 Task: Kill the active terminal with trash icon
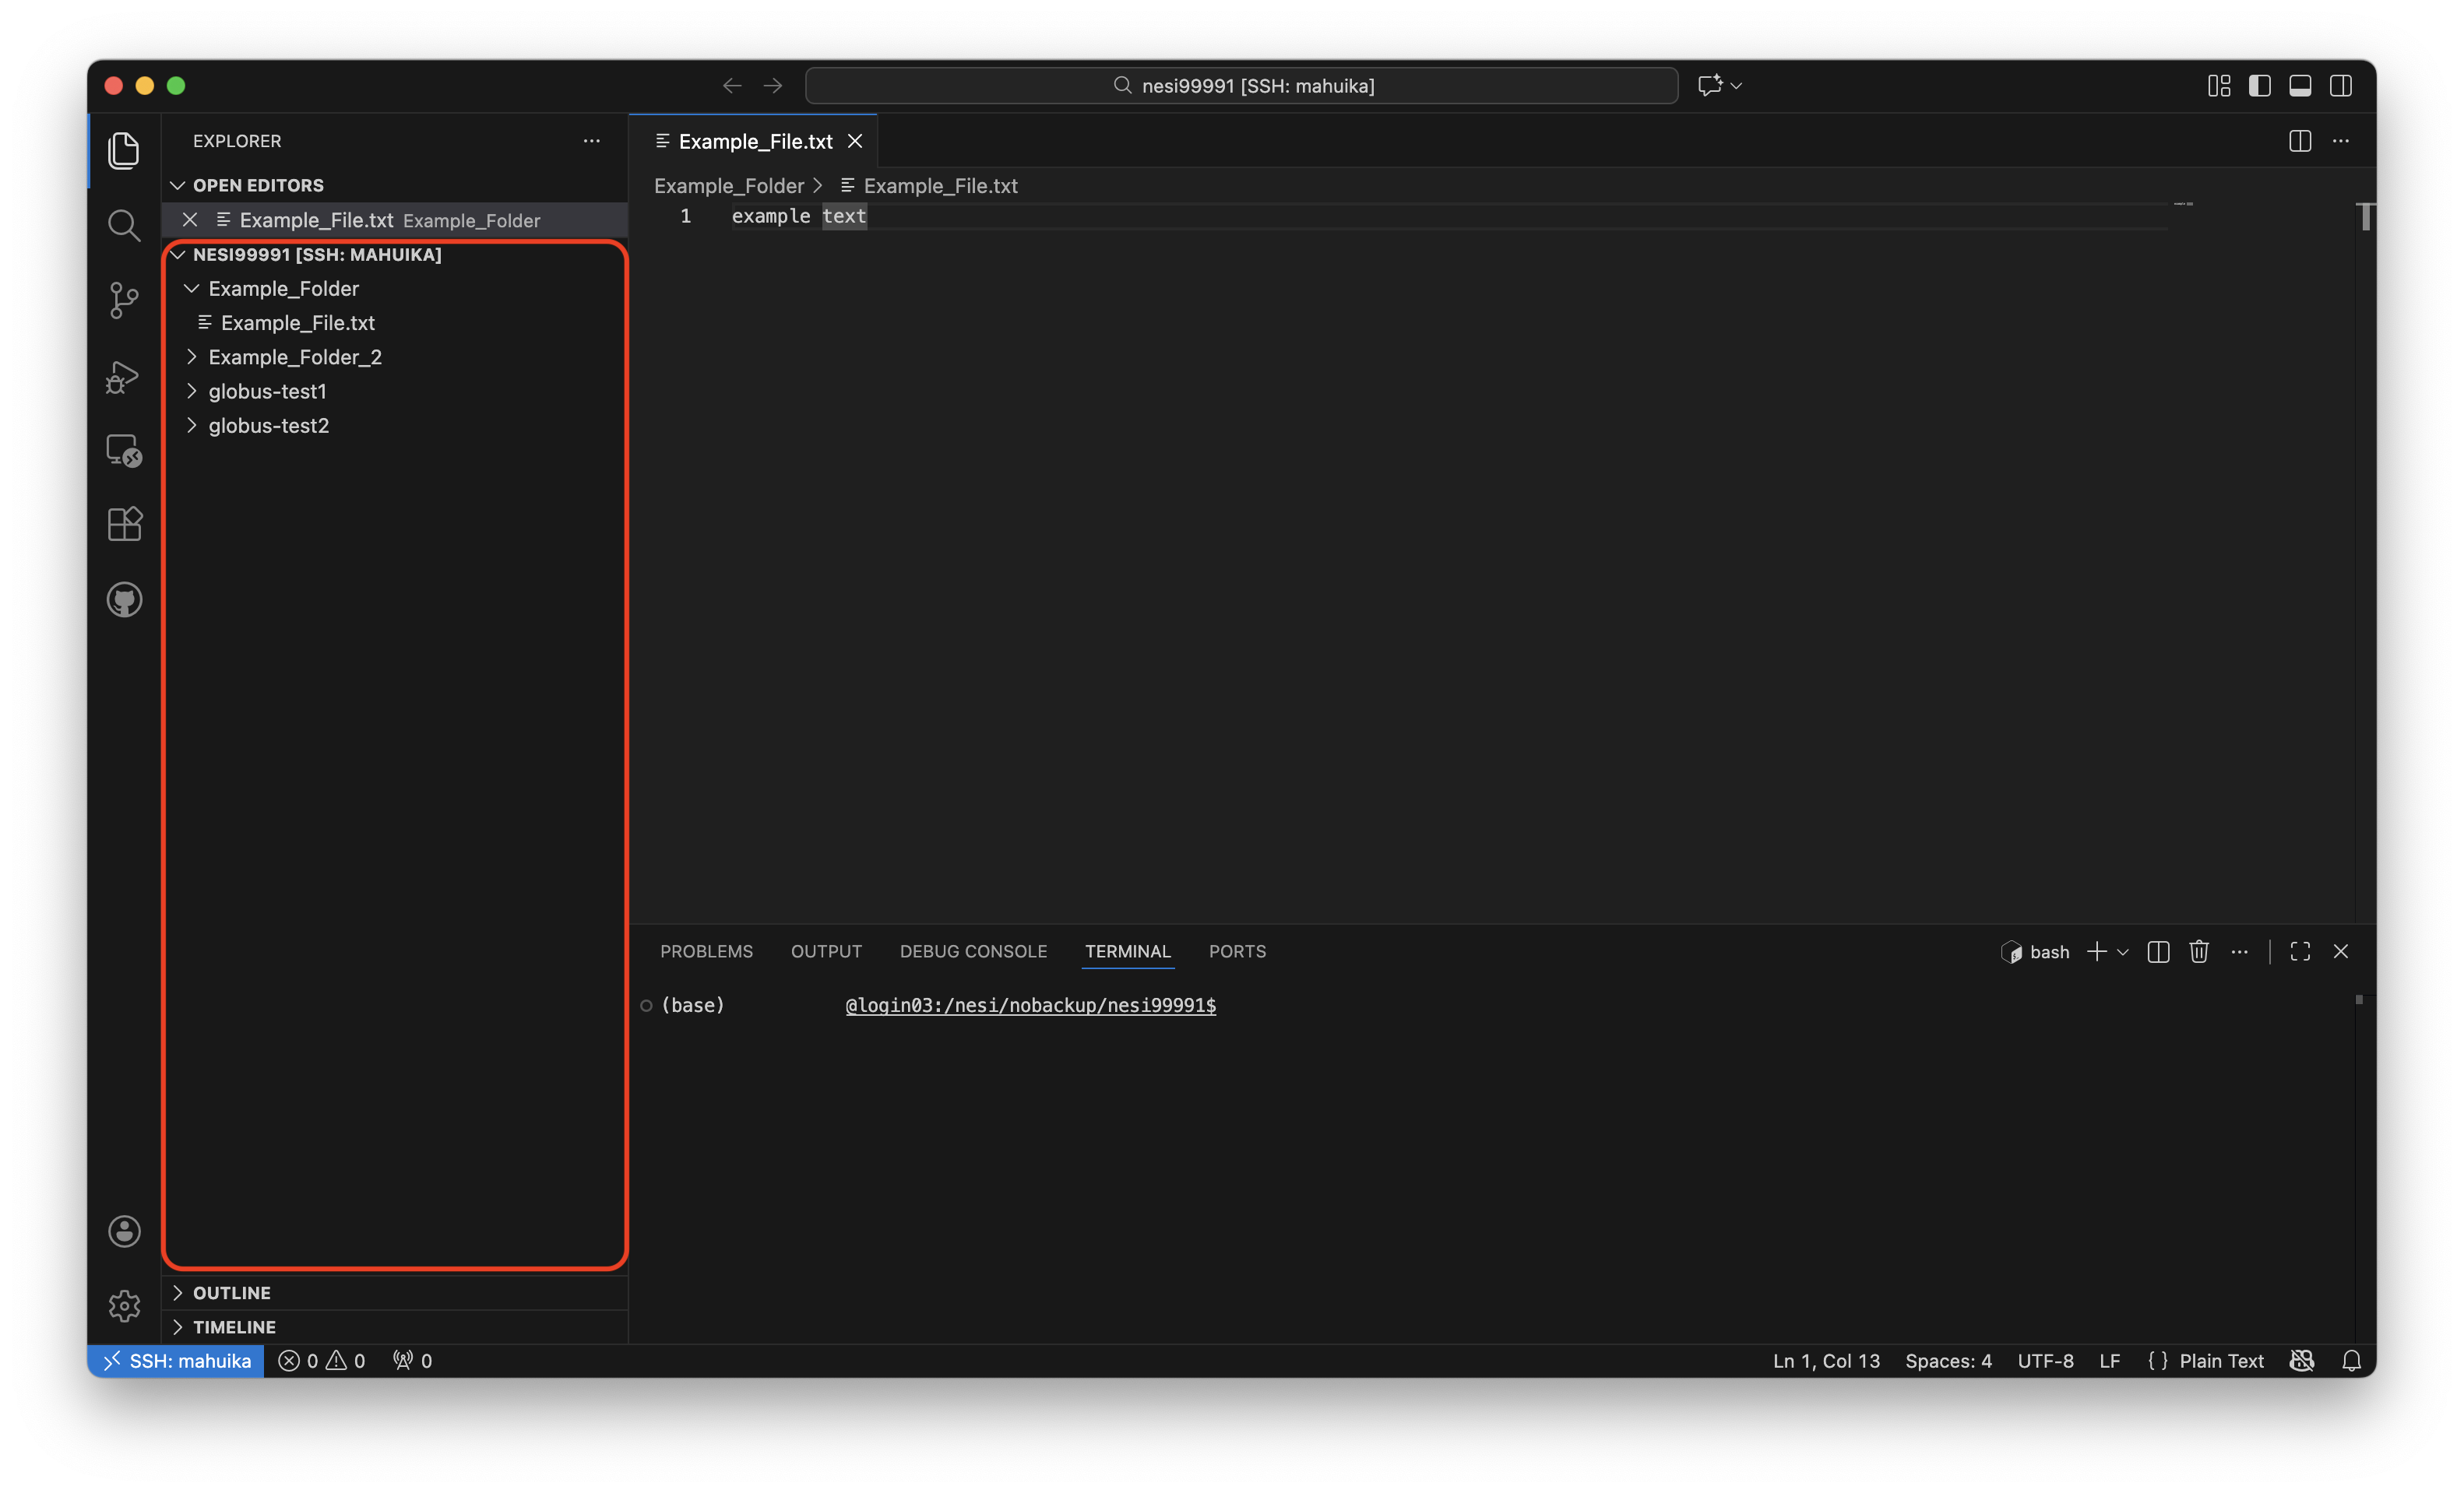(2199, 951)
